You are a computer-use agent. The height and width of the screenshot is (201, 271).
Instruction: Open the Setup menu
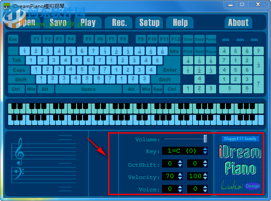tap(149, 22)
